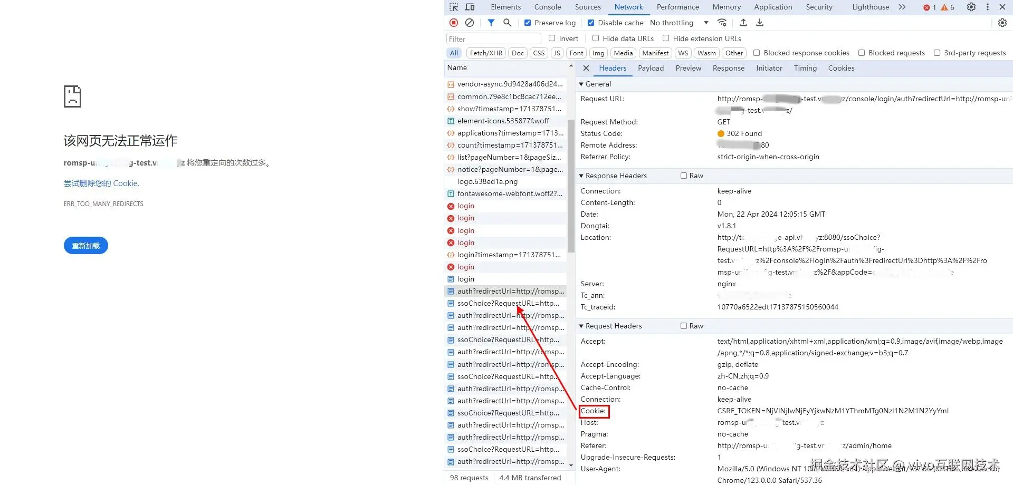1013x485 pixels.
Task: Switch to the Console panel
Action: pos(548,7)
